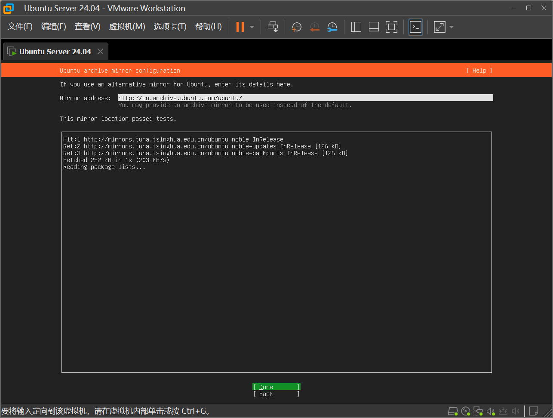Open the 编辑(E) menu
The image size is (553, 418).
click(x=53, y=27)
